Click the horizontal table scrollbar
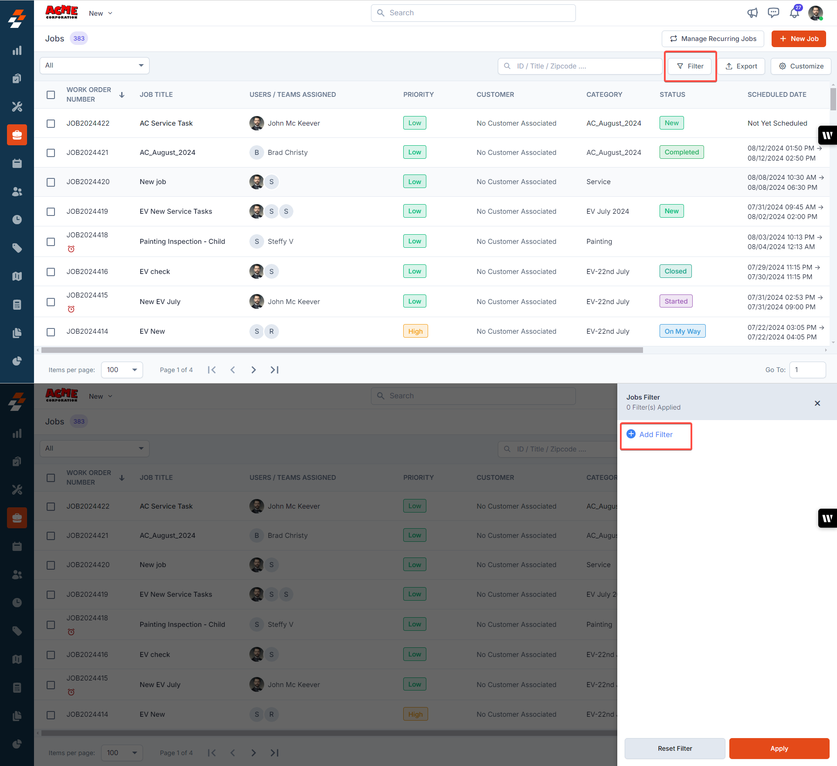Viewport: 837px width, 766px height. click(x=342, y=350)
